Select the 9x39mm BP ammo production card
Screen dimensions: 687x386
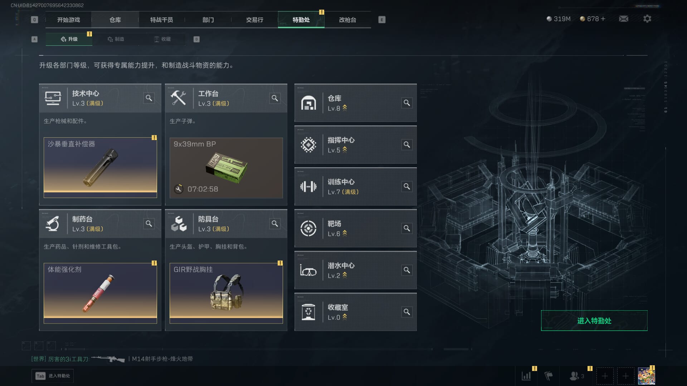[226, 168]
